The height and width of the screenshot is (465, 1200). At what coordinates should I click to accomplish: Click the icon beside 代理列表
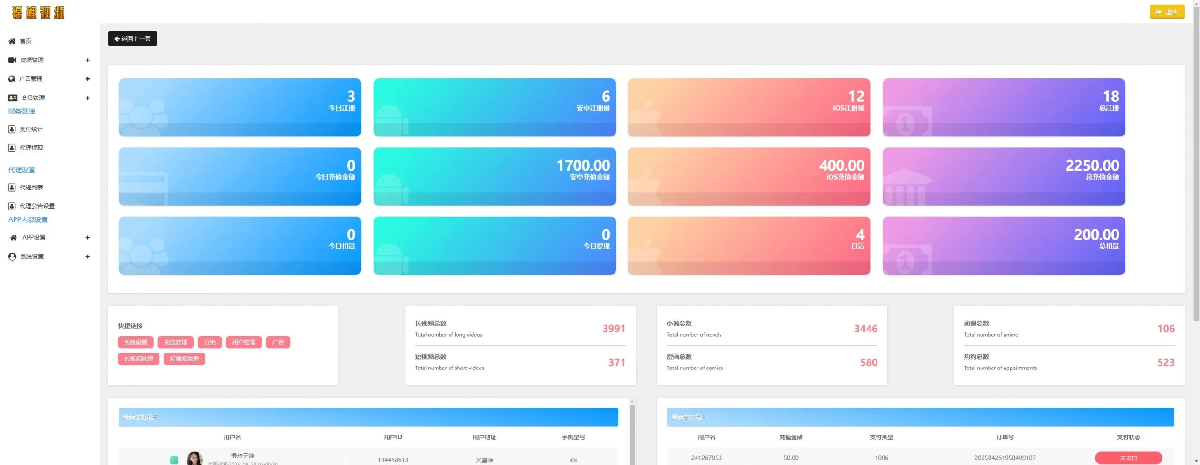(x=12, y=187)
